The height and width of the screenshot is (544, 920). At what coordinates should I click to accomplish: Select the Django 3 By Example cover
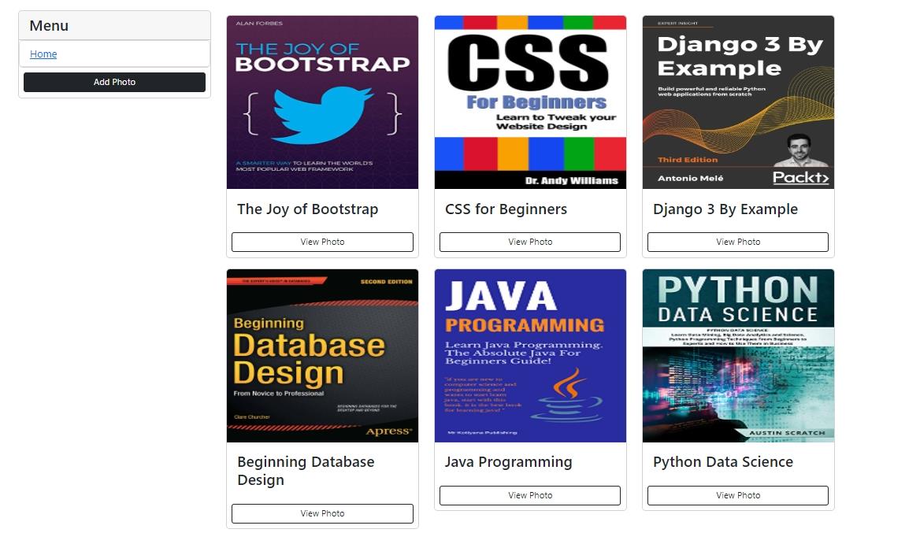coord(738,102)
